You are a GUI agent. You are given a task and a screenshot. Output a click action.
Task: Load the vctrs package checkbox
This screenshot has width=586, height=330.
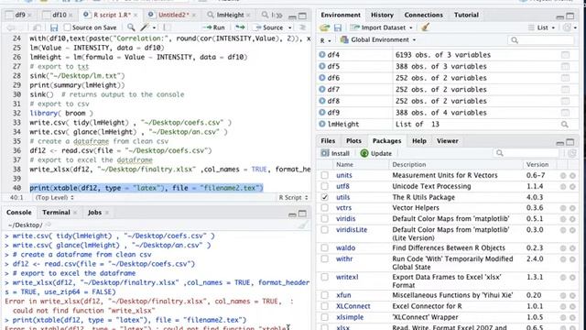click(324, 208)
